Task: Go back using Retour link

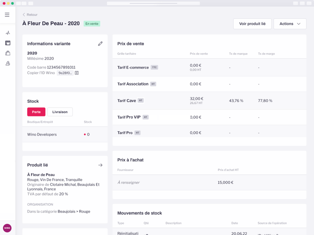Action: (x=30, y=15)
